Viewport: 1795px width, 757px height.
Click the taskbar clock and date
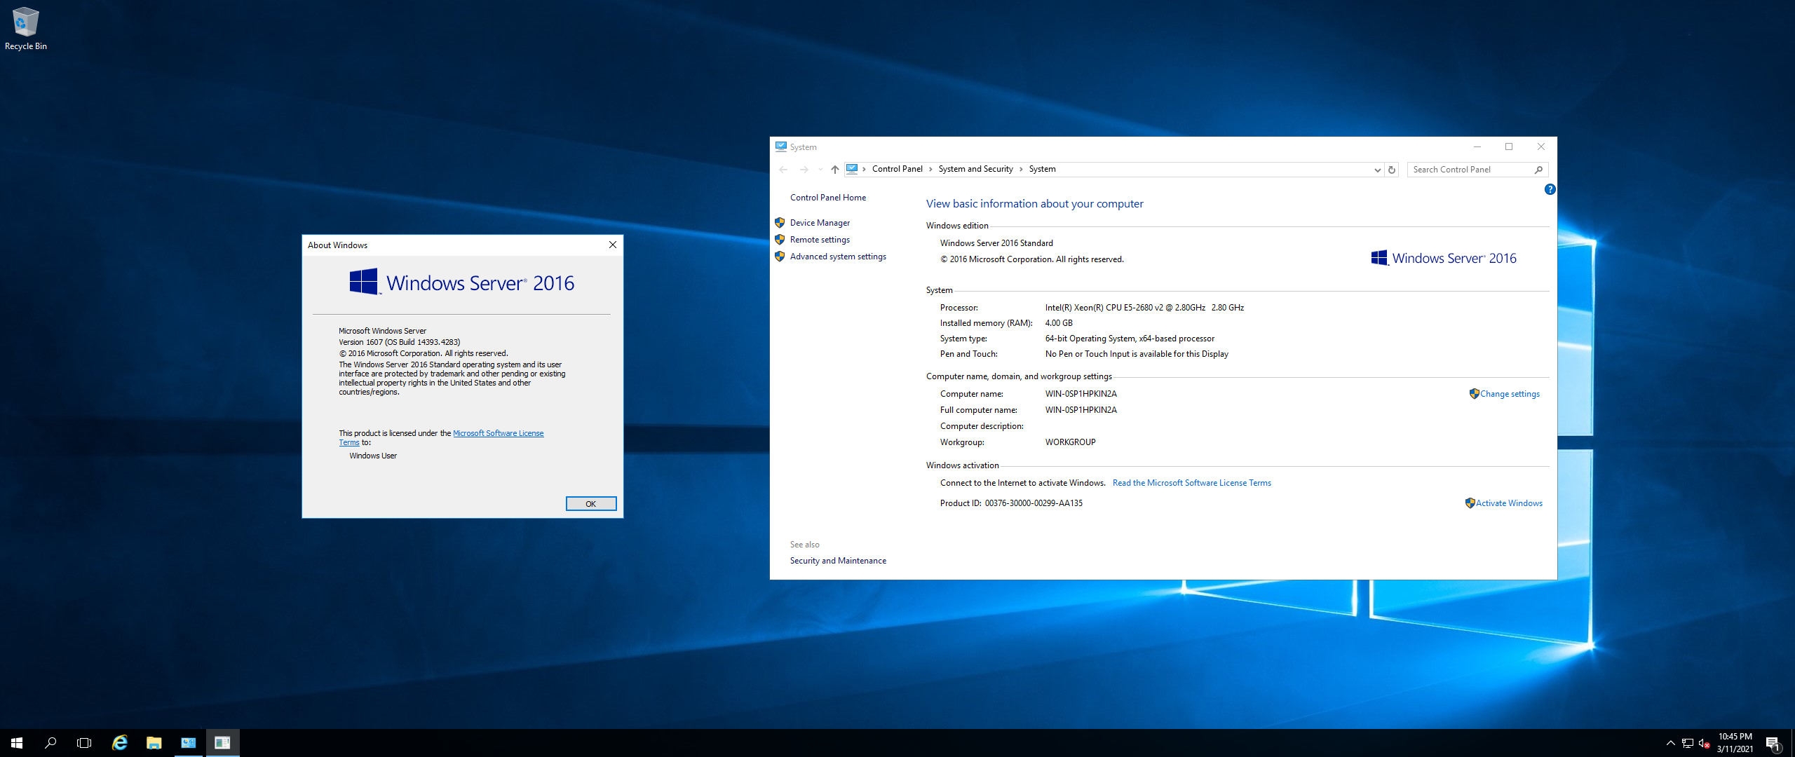pos(1735,743)
